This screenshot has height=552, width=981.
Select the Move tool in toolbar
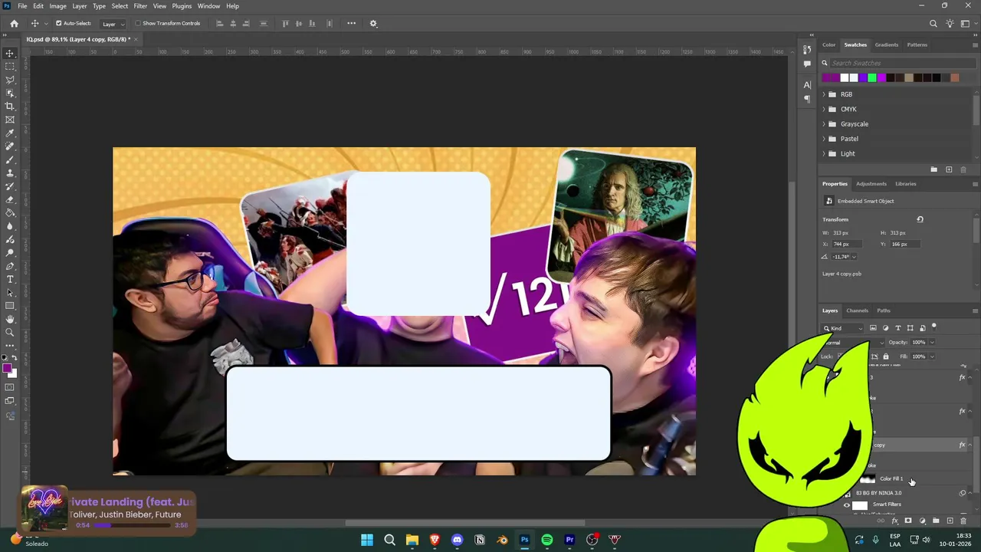point(10,53)
